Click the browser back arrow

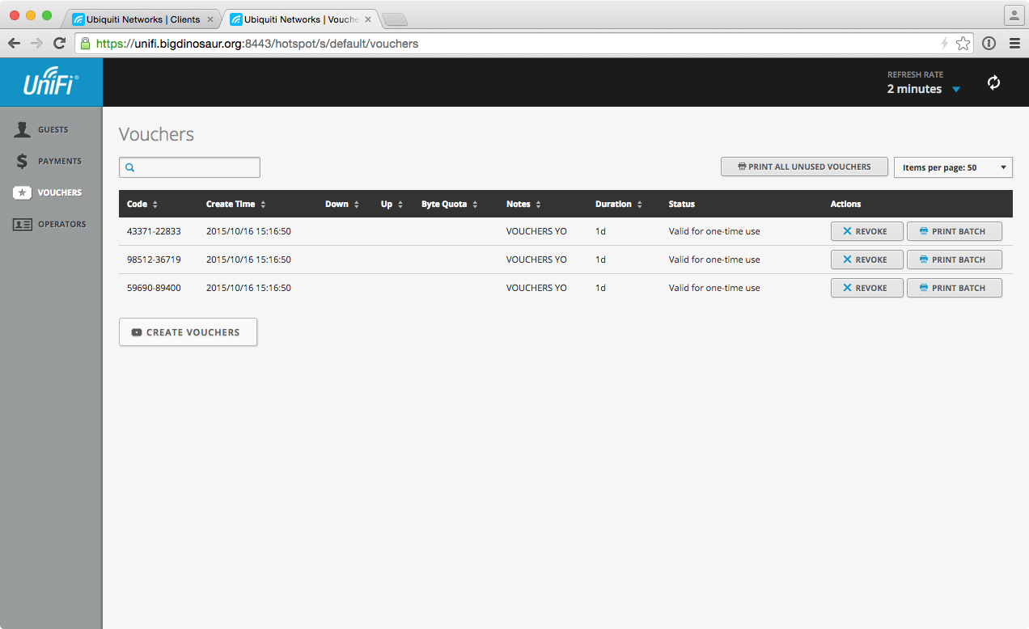14,44
